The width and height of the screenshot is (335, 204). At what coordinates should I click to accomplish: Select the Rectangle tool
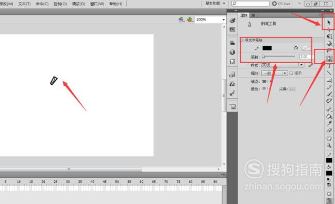pos(329,80)
